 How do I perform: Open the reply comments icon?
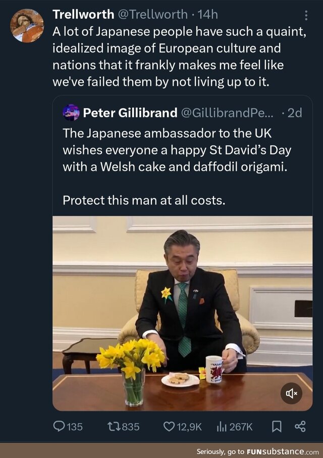click(x=60, y=427)
